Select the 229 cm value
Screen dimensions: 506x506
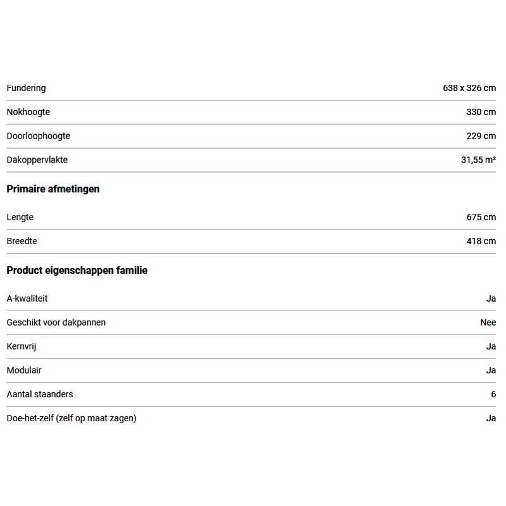click(x=481, y=136)
